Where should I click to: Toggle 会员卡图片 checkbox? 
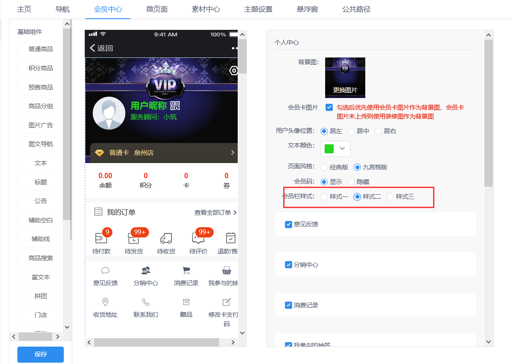pos(329,107)
